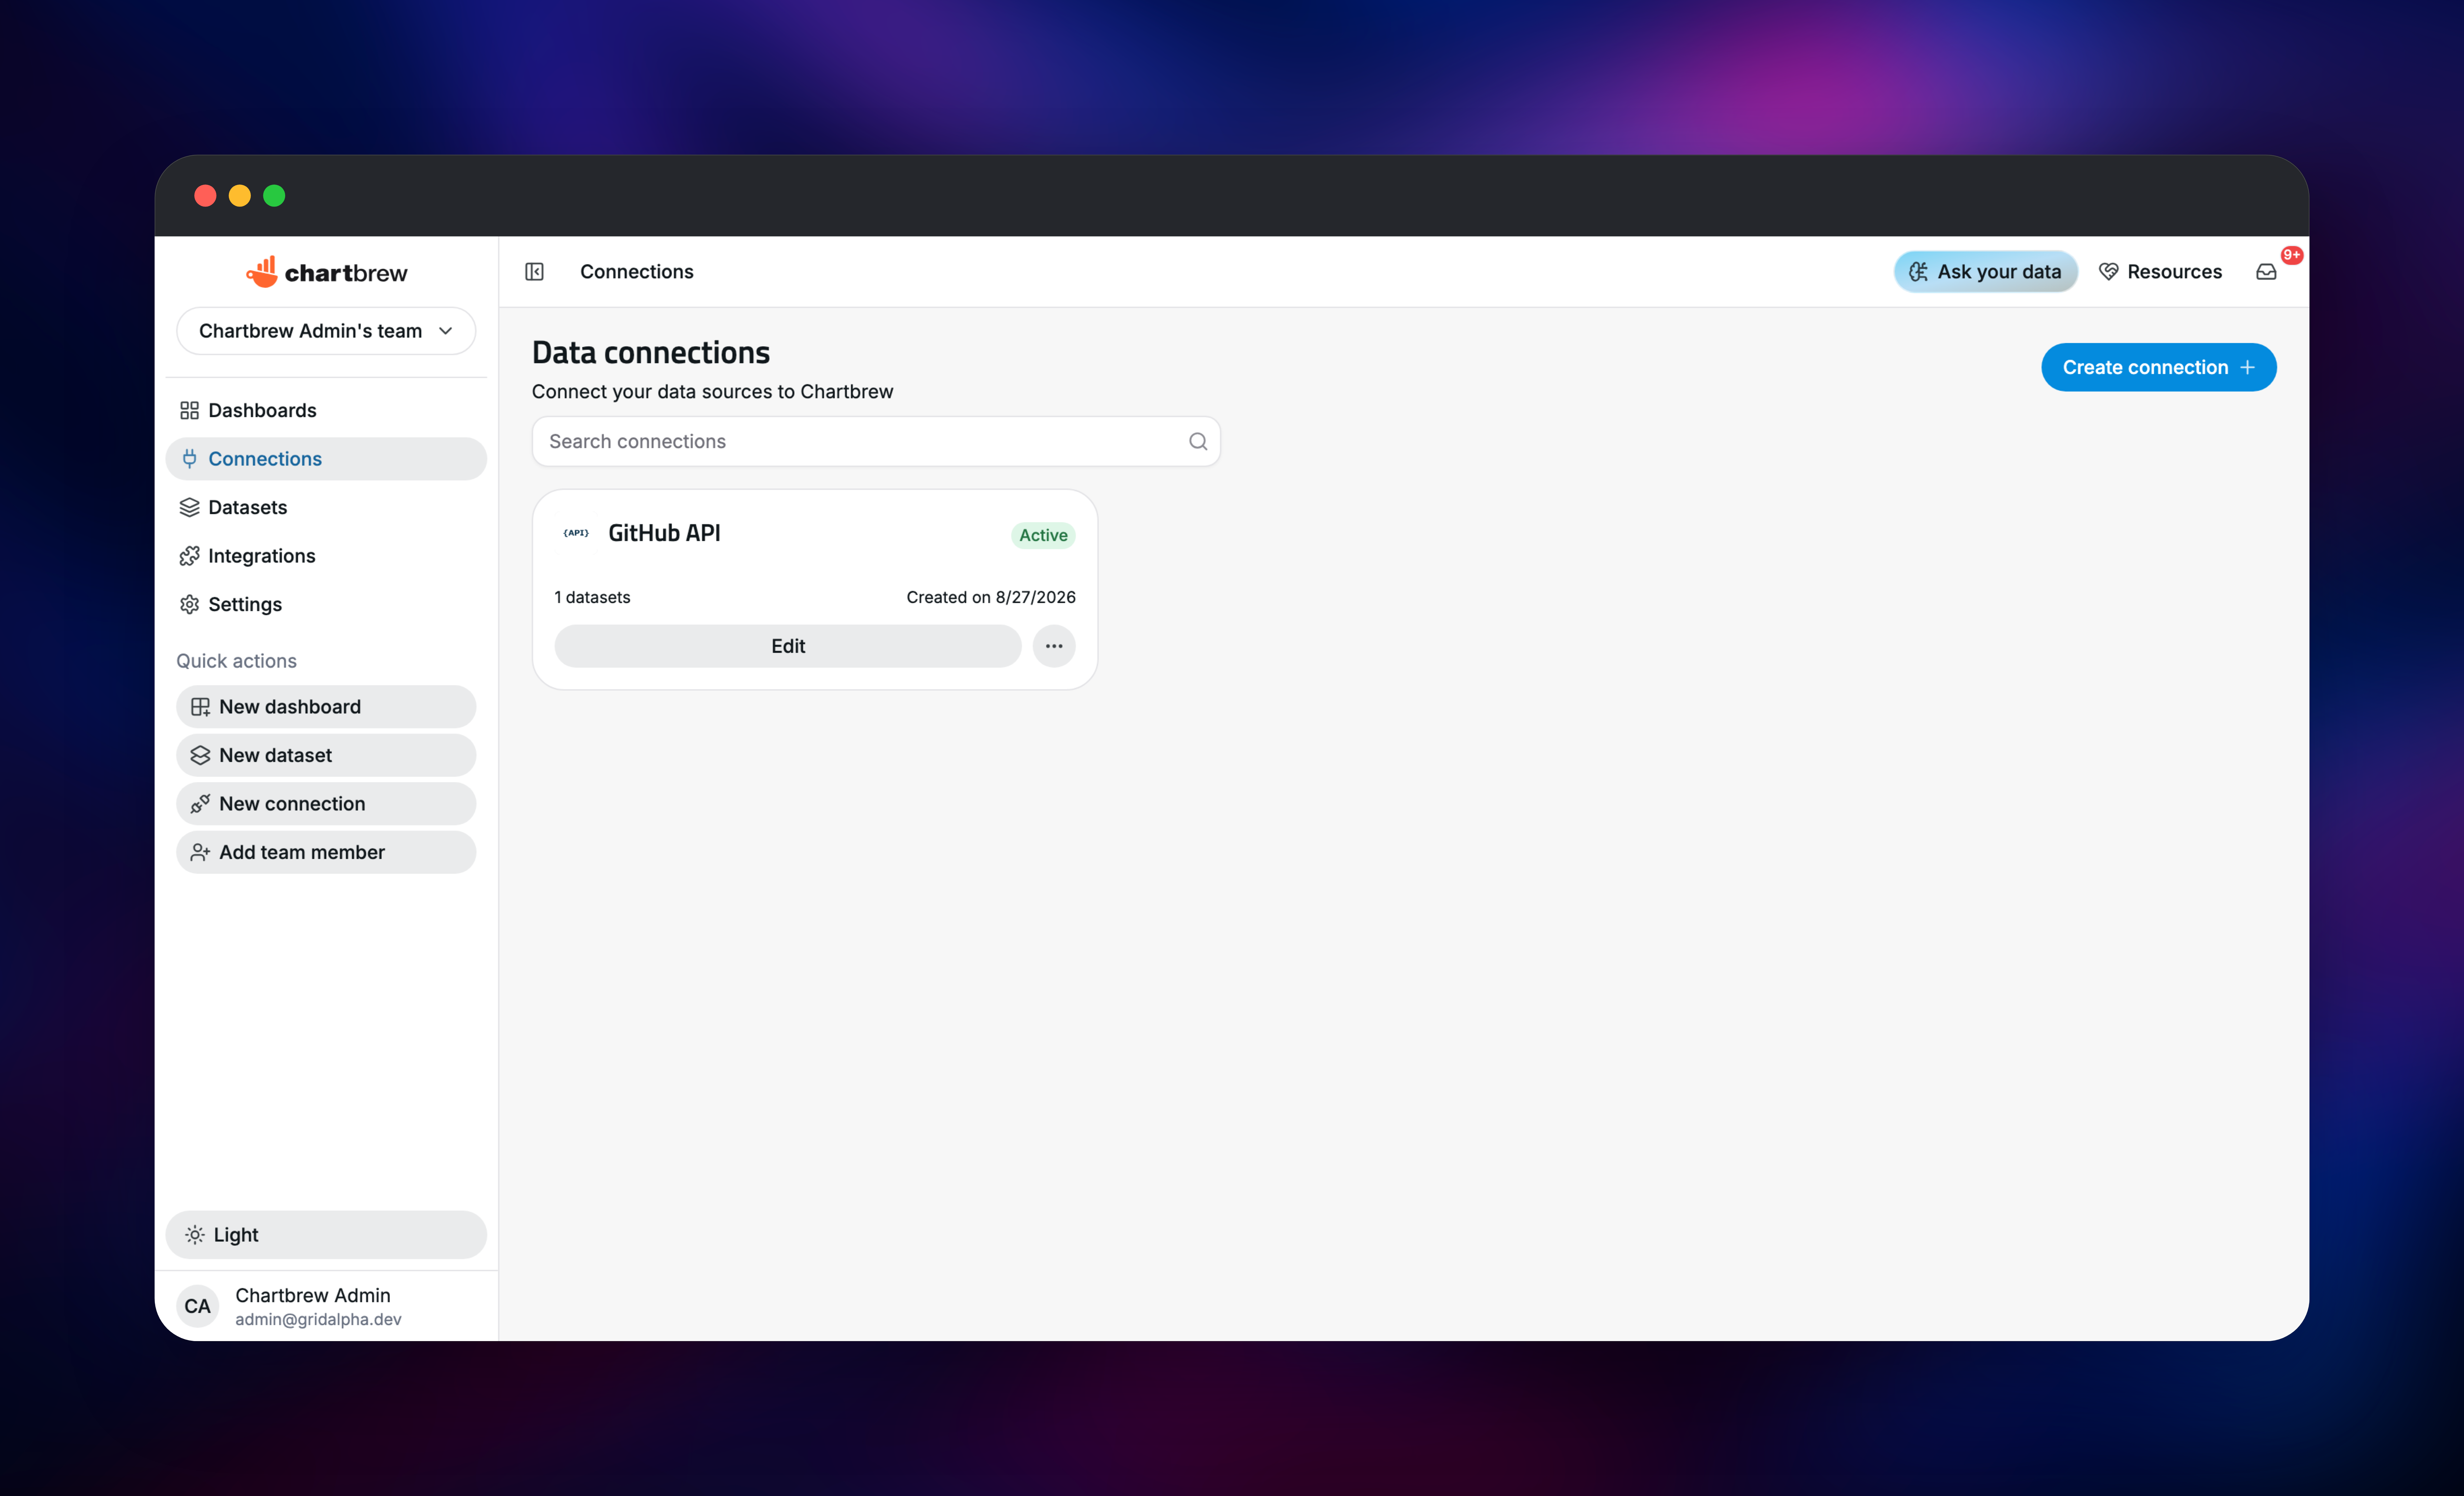This screenshot has height=1496, width=2464.
Task: Open the team selector dropdown
Action: pos(326,331)
